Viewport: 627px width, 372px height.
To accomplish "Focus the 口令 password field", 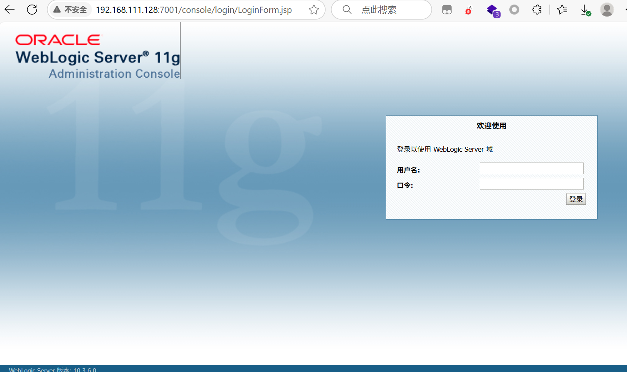I will point(531,184).
